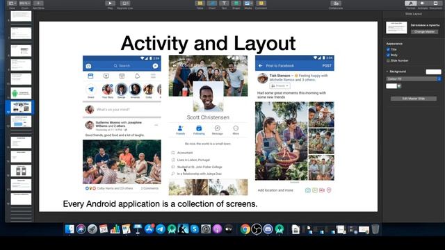The image size is (445, 250).
Task: Click the 'Activity and Layout' slide title
Action: [x=208, y=43]
